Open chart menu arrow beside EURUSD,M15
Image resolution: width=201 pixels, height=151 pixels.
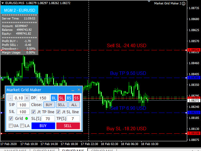tap(3, 3)
